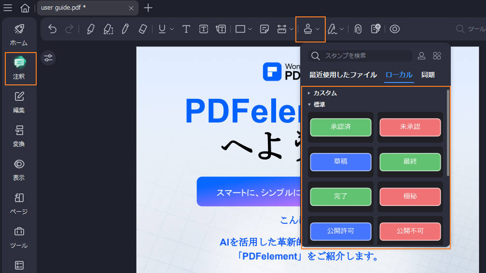The height and width of the screenshot is (273, 486).
Task: Open the ページ sidebar section
Action: click(x=19, y=204)
